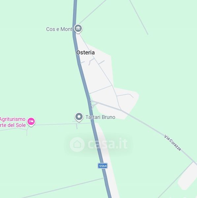Click the arte del Sole label text

(13, 125)
